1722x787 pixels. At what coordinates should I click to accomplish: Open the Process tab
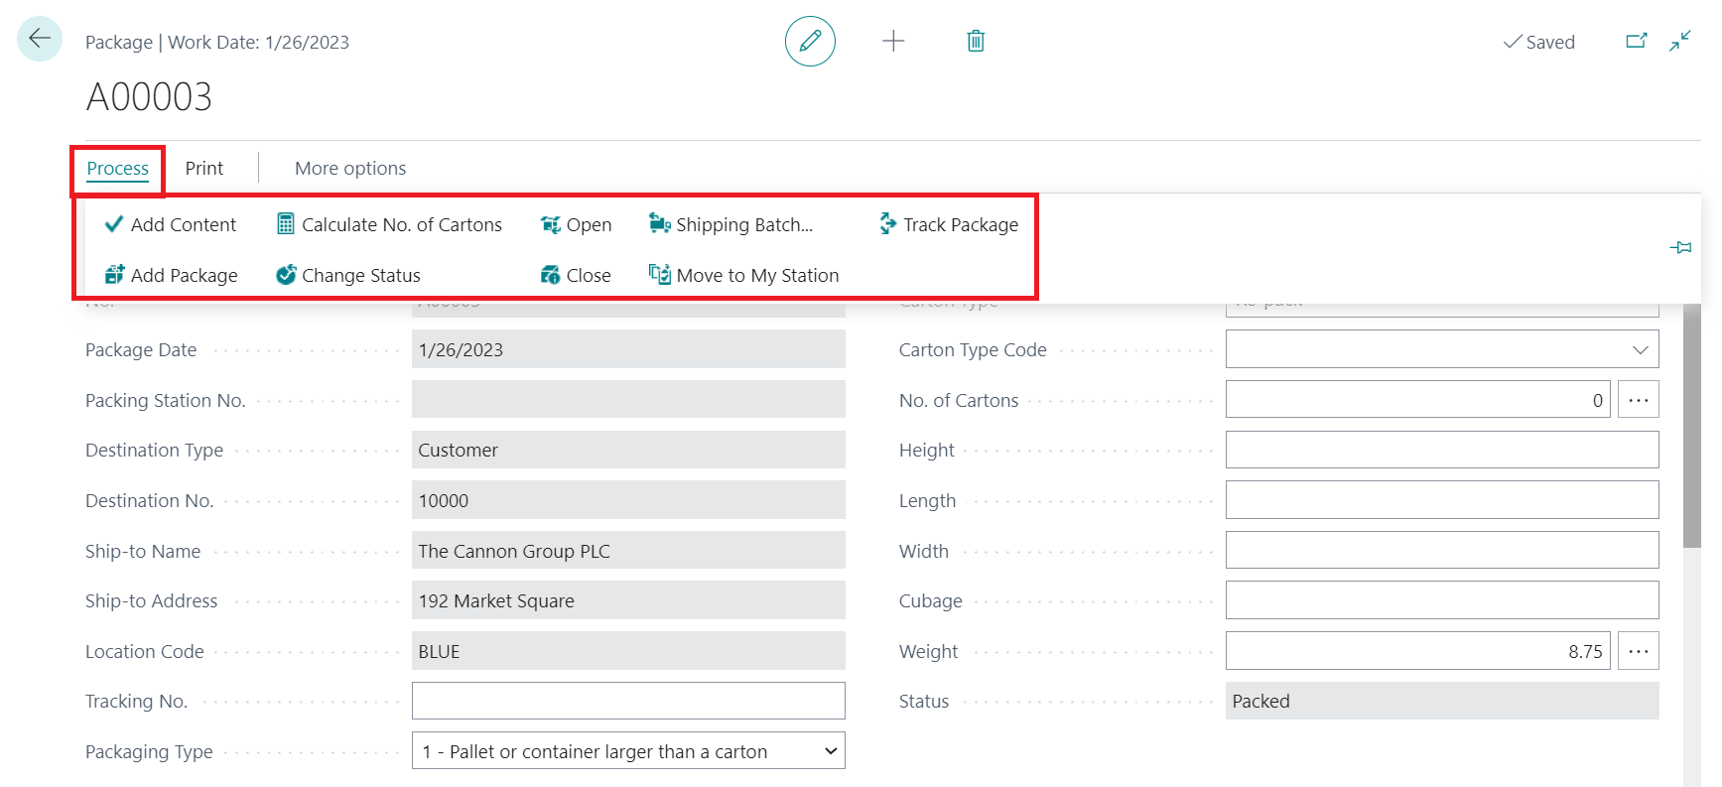pyautogui.click(x=117, y=169)
